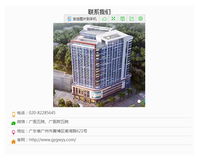The height and width of the screenshot is (161, 197).
Task: Click the 官网 label text
Action: tap(21, 140)
